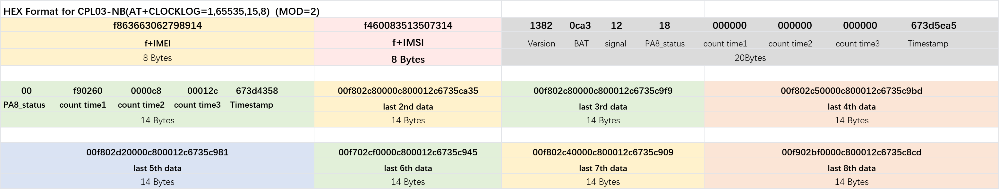Select hex value ending in 6735c909
Screen dimensions: 999x189
pos(603,152)
